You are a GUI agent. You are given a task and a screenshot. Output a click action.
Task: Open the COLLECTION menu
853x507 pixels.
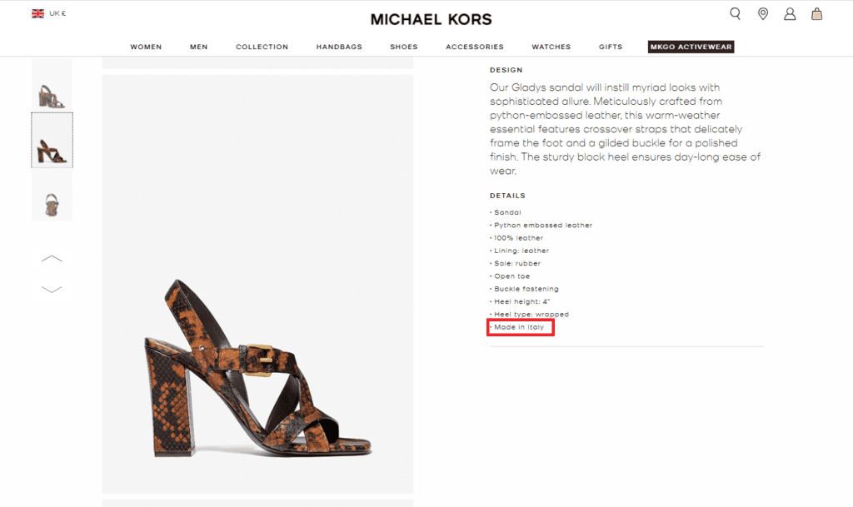(262, 47)
